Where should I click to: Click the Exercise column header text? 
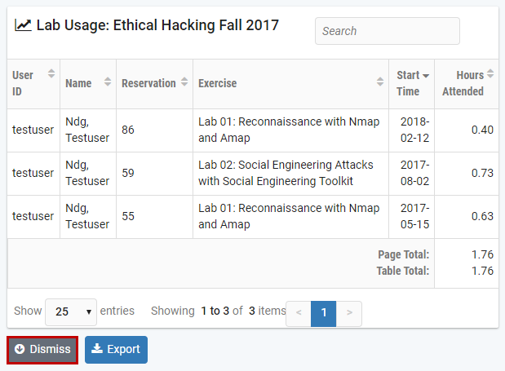point(218,83)
